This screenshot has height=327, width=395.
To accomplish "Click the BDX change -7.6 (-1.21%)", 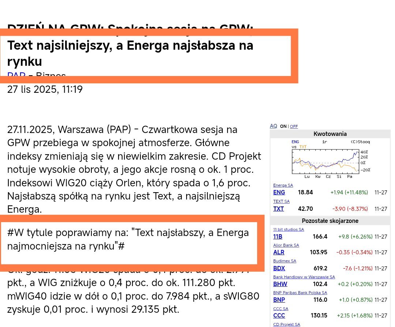I will pyautogui.click(x=358, y=268).
